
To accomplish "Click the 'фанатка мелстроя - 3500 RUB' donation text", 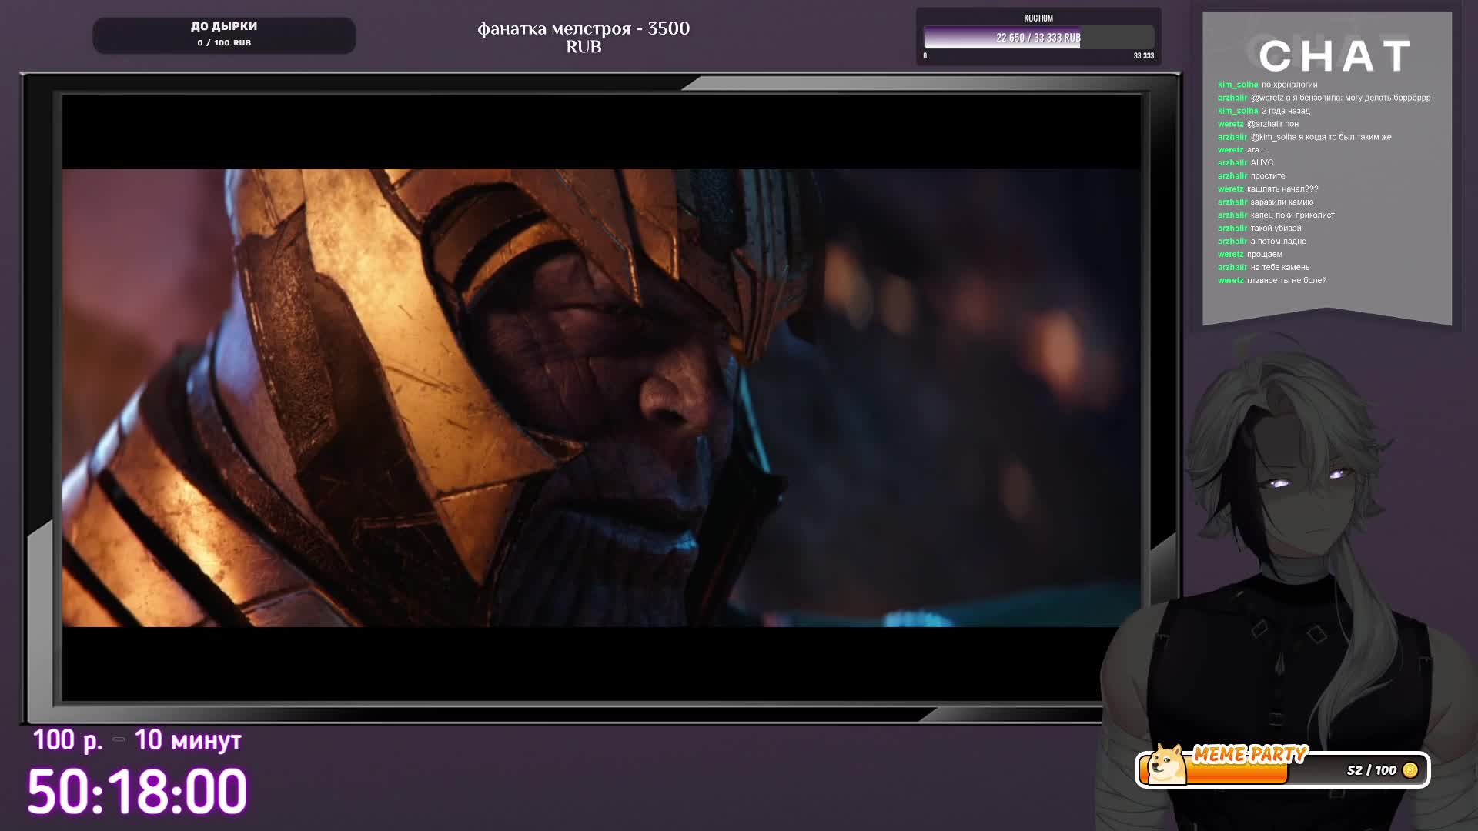I will pos(584,37).
